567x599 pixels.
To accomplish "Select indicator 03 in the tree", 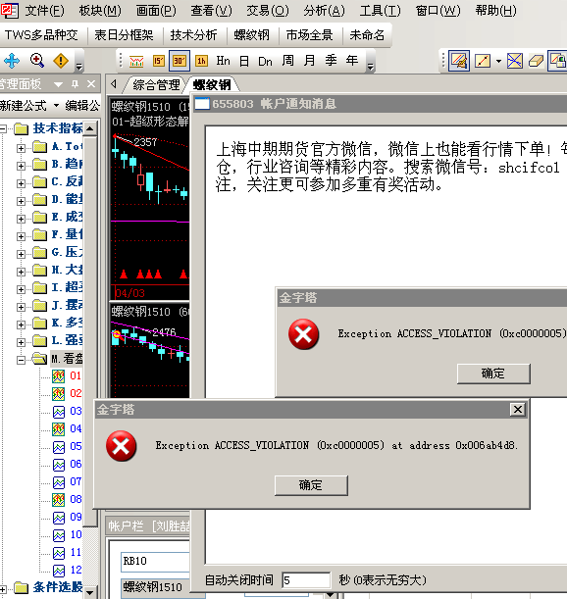I will [68, 412].
